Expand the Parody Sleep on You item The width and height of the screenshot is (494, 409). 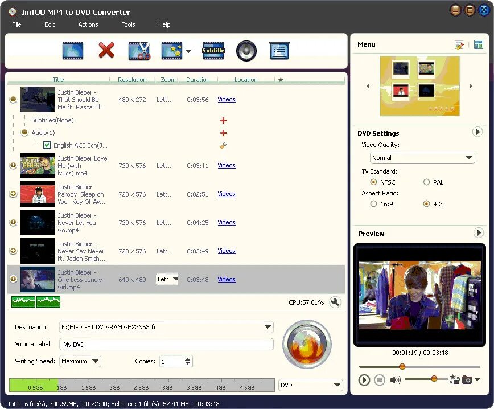tap(13, 194)
